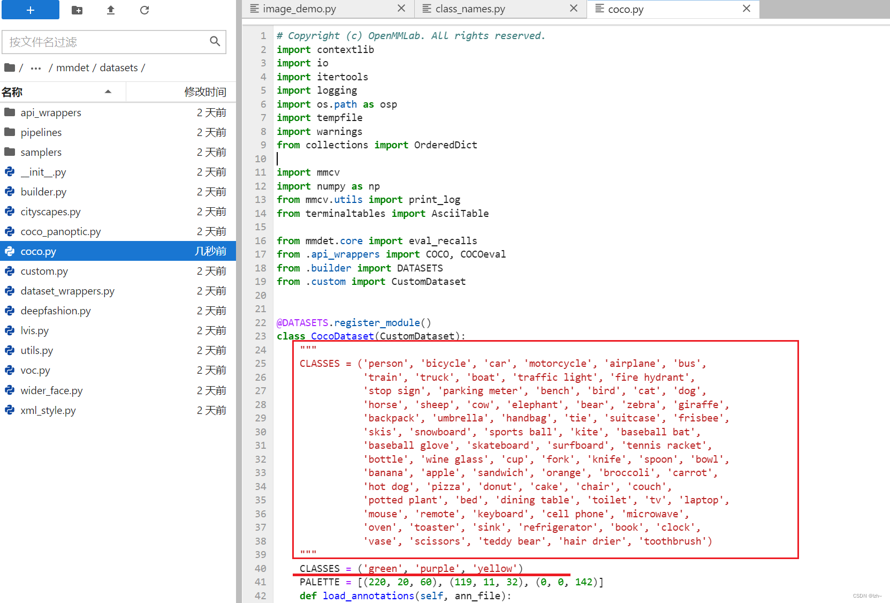
Task: Go to the root folder breadcrumb icon
Action: point(10,67)
